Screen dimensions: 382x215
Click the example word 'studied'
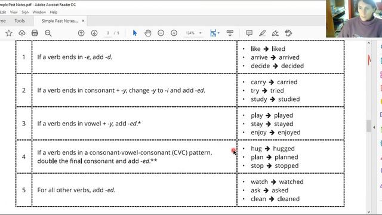click(x=289, y=99)
